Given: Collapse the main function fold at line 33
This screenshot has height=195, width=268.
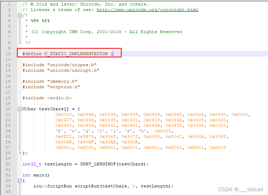Looking at the screenshot, I should tap(20, 181).
